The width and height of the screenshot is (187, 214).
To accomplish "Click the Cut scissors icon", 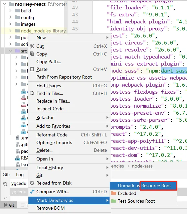I will (x=32, y=46).
